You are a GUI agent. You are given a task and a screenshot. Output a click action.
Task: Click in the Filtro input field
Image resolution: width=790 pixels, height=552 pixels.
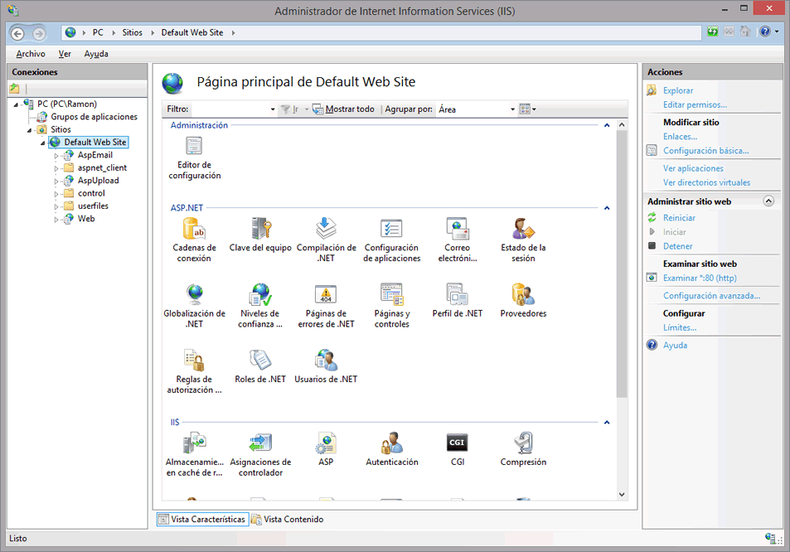pos(230,109)
